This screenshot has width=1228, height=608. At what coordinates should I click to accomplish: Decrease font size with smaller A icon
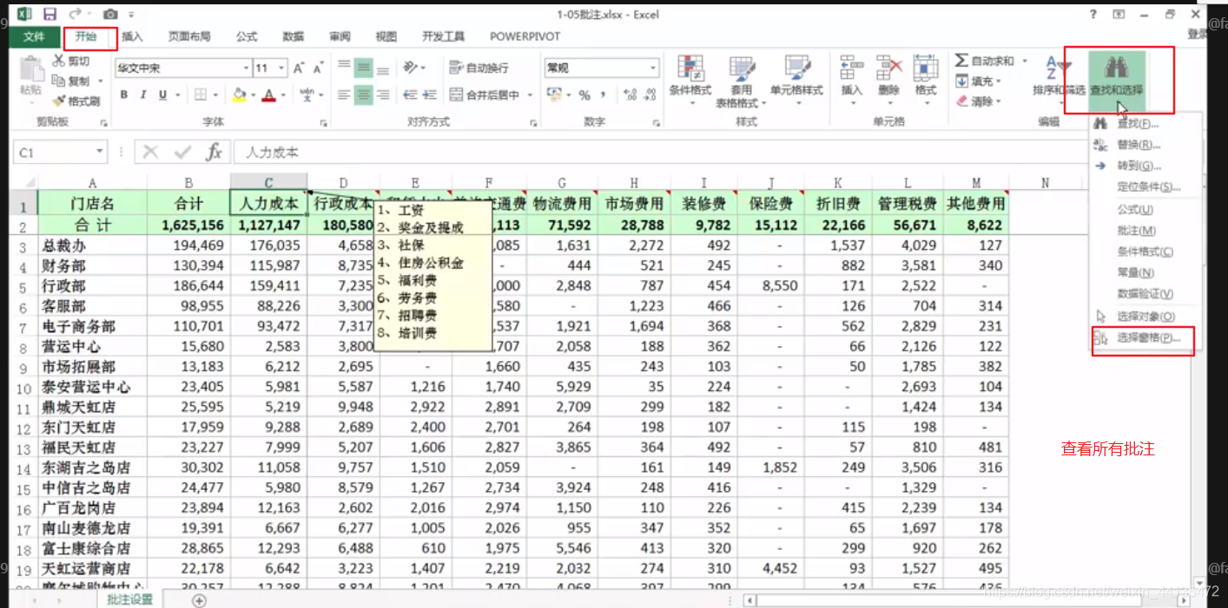(x=319, y=68)
